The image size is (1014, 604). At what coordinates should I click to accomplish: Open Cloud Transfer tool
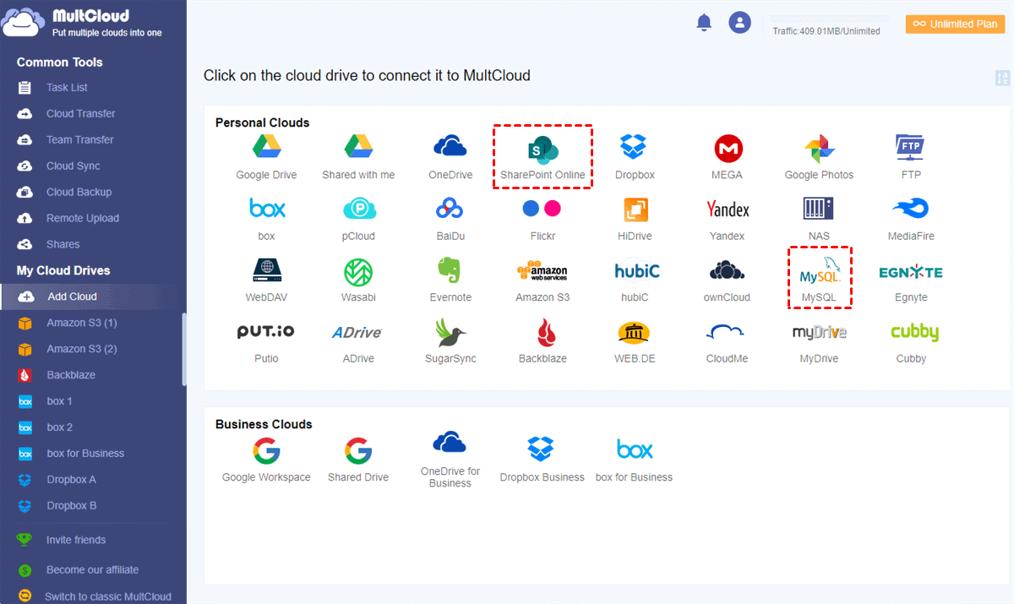point(80,114)
